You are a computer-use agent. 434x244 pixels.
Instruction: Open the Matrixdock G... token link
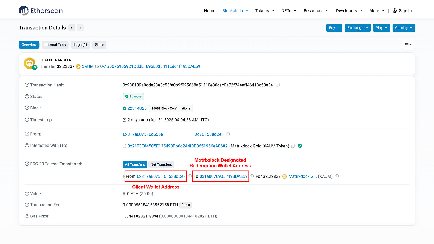[x=303, y=176]
